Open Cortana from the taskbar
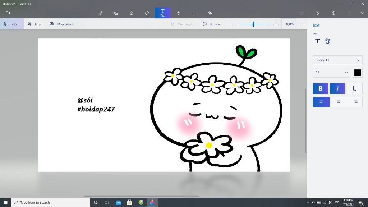This screenshot has width=368, height=207. click(96, 202)
